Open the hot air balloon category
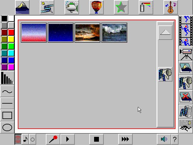Screen dimensions: 193x145 tap(96, 7)
